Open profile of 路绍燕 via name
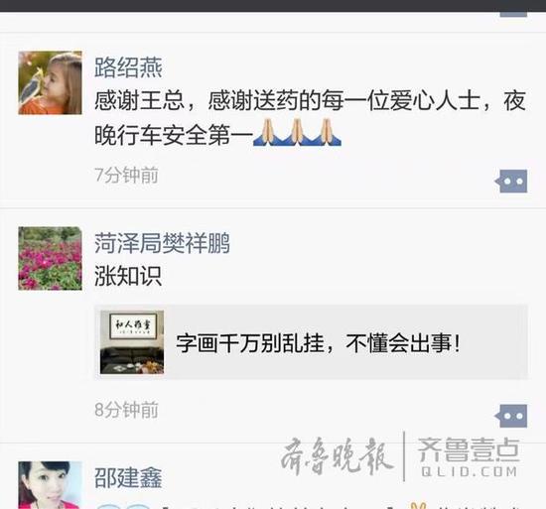This screenshot has width=546, height=509. pos(128,67)
